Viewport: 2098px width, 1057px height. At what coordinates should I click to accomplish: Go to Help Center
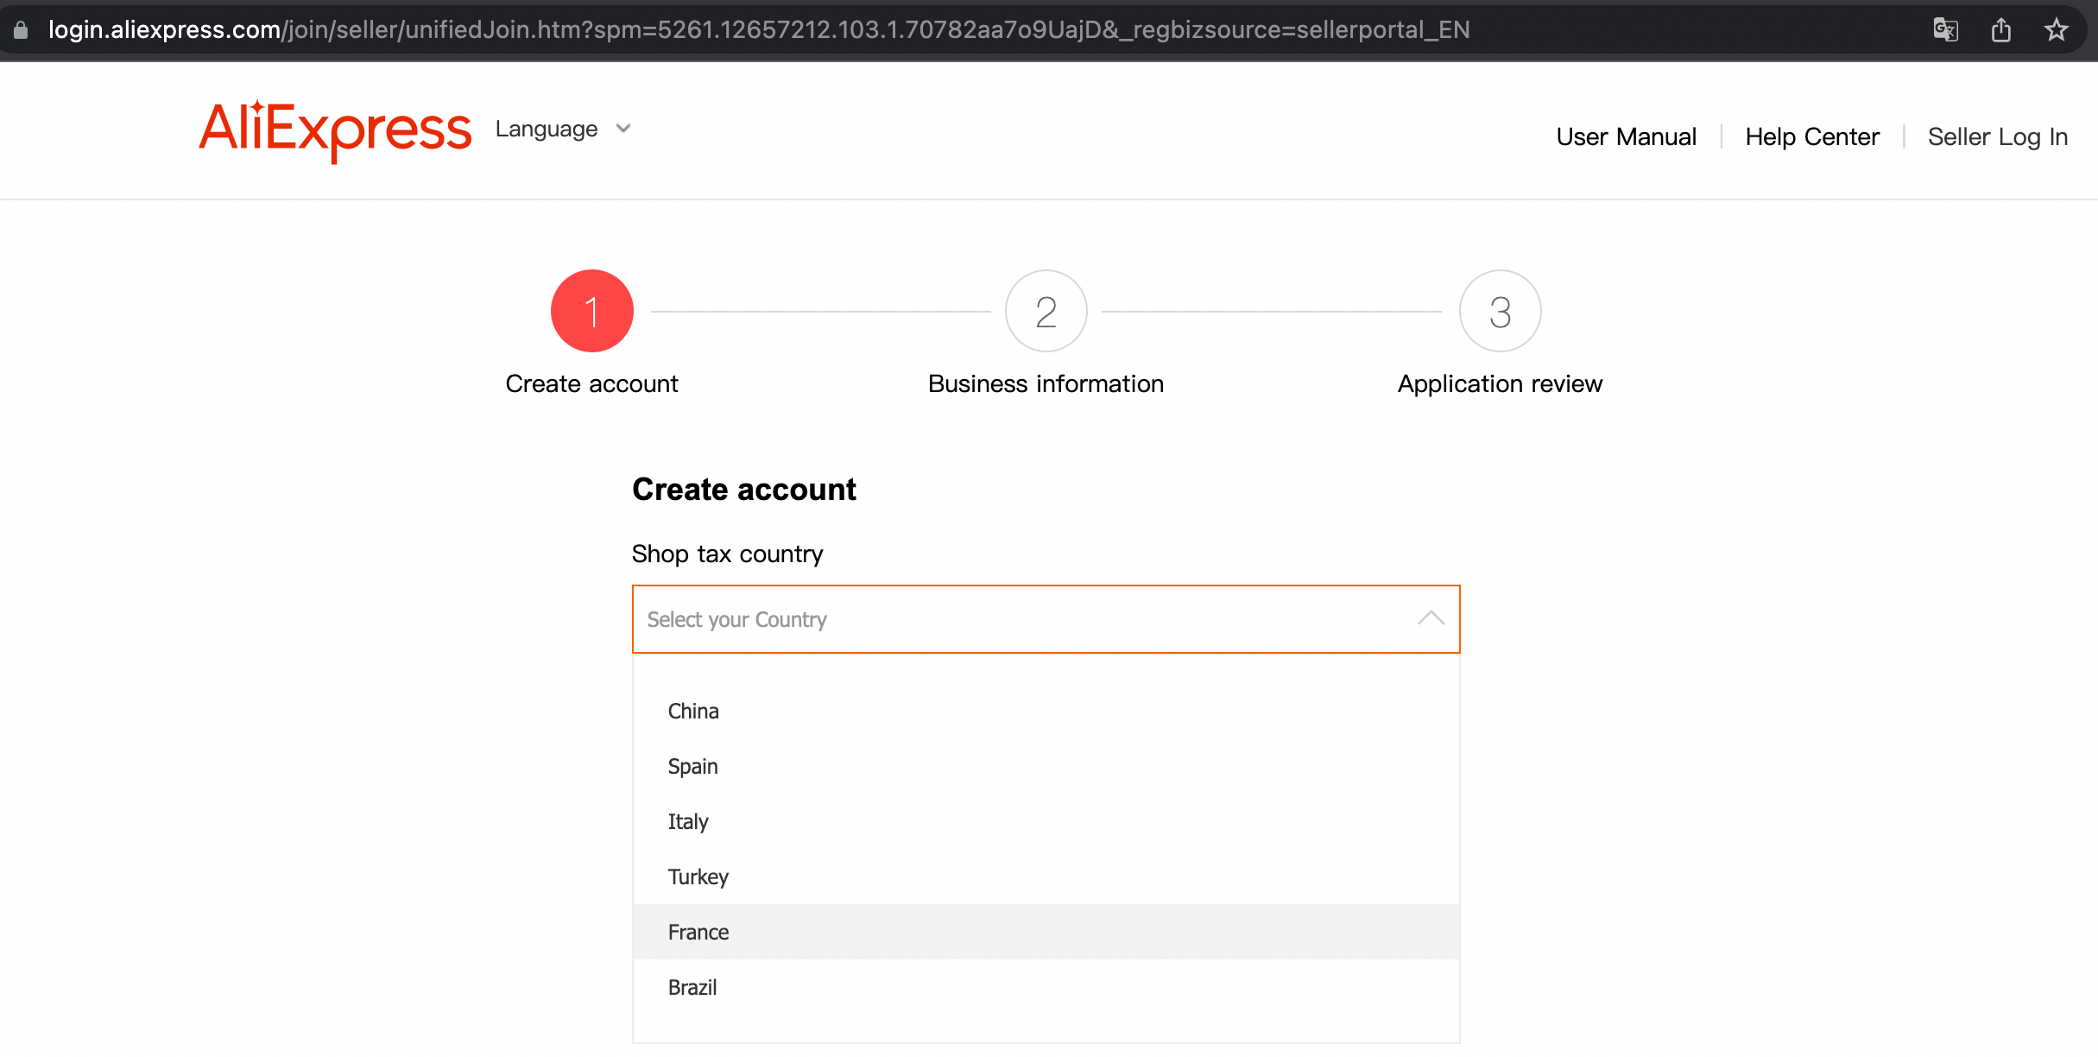1811,136
